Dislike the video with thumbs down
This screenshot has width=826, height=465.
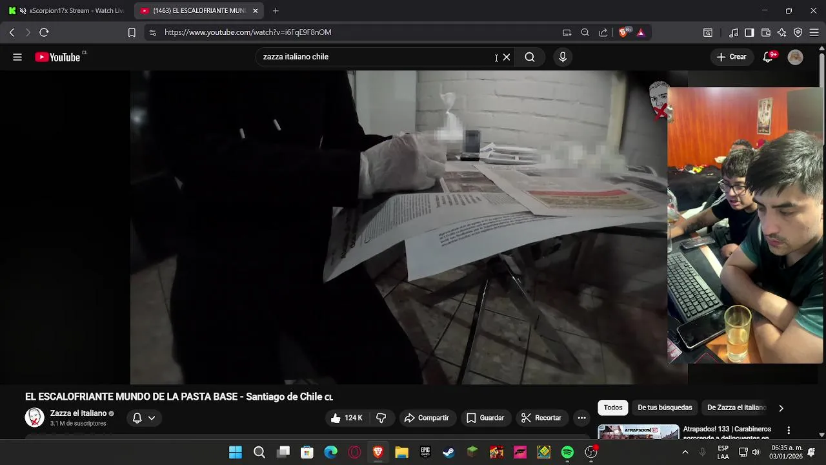(381, 418)
